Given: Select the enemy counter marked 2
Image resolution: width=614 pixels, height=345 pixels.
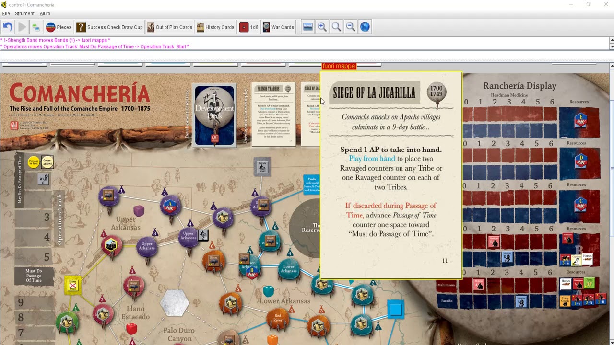Looking at the screenshot, I should pos(203,235).
